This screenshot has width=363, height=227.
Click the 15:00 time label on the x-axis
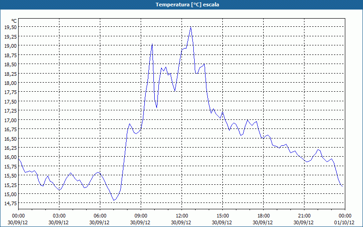click(223, 216)
